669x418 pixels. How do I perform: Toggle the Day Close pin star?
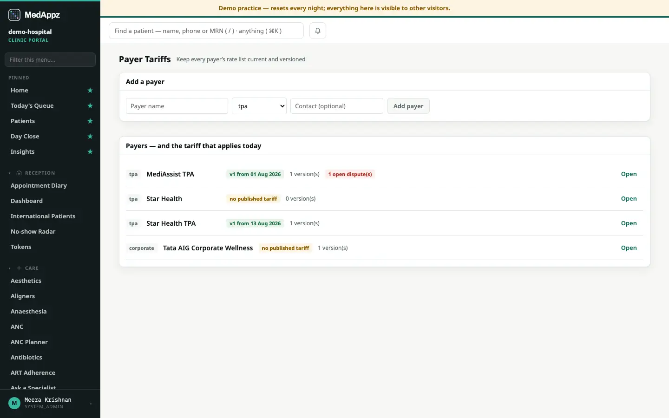90,137
